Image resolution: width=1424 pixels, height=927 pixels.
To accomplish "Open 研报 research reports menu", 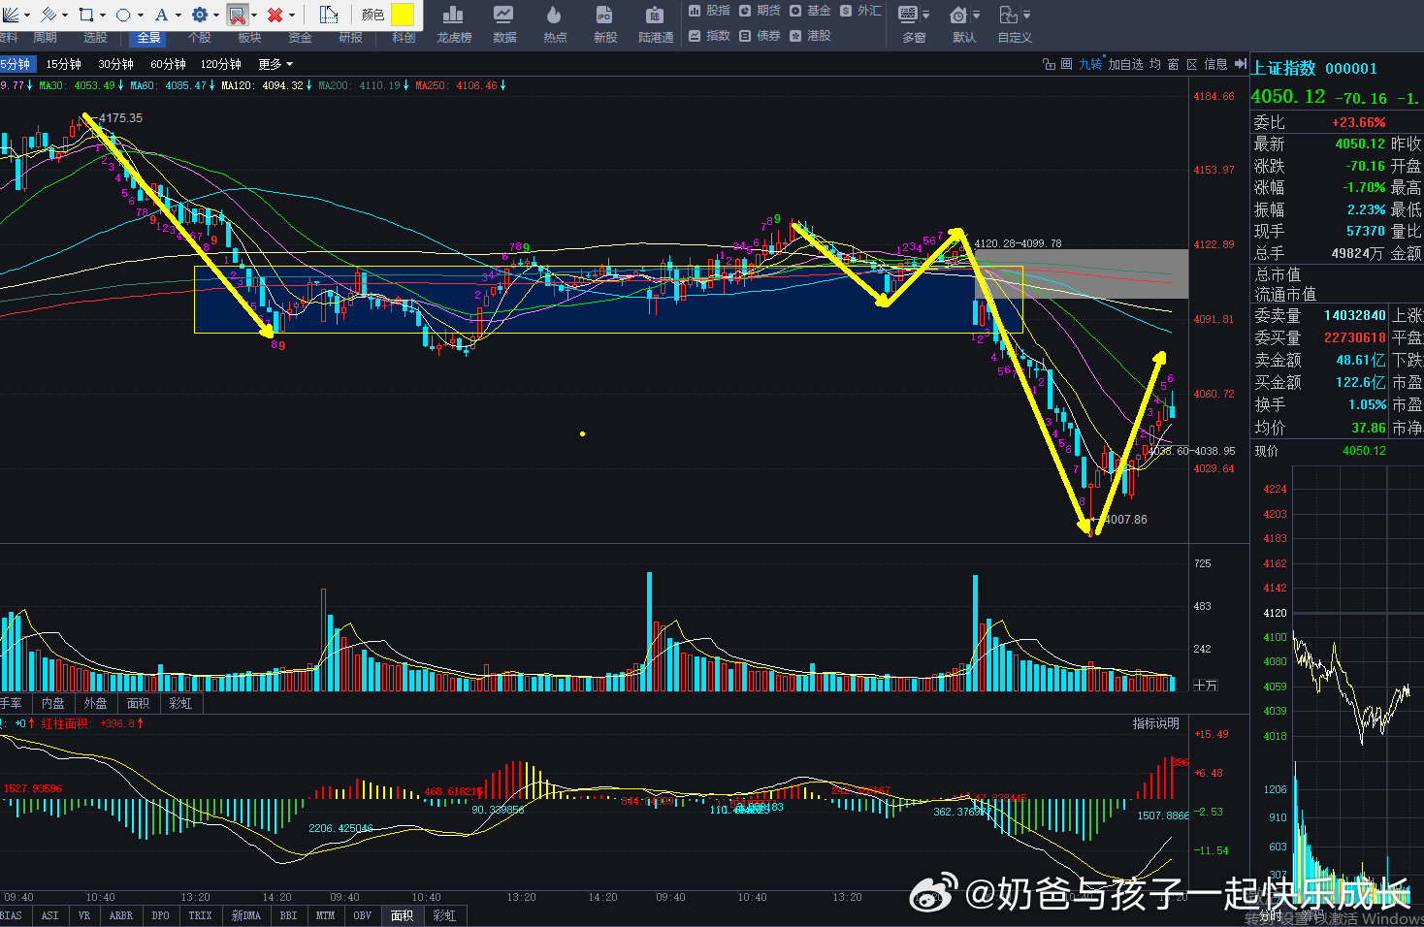I will (351, 38).
